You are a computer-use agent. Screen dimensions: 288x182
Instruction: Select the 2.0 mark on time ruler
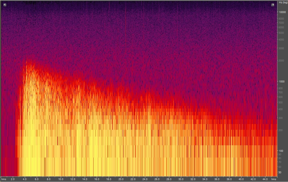coord(13,179)
